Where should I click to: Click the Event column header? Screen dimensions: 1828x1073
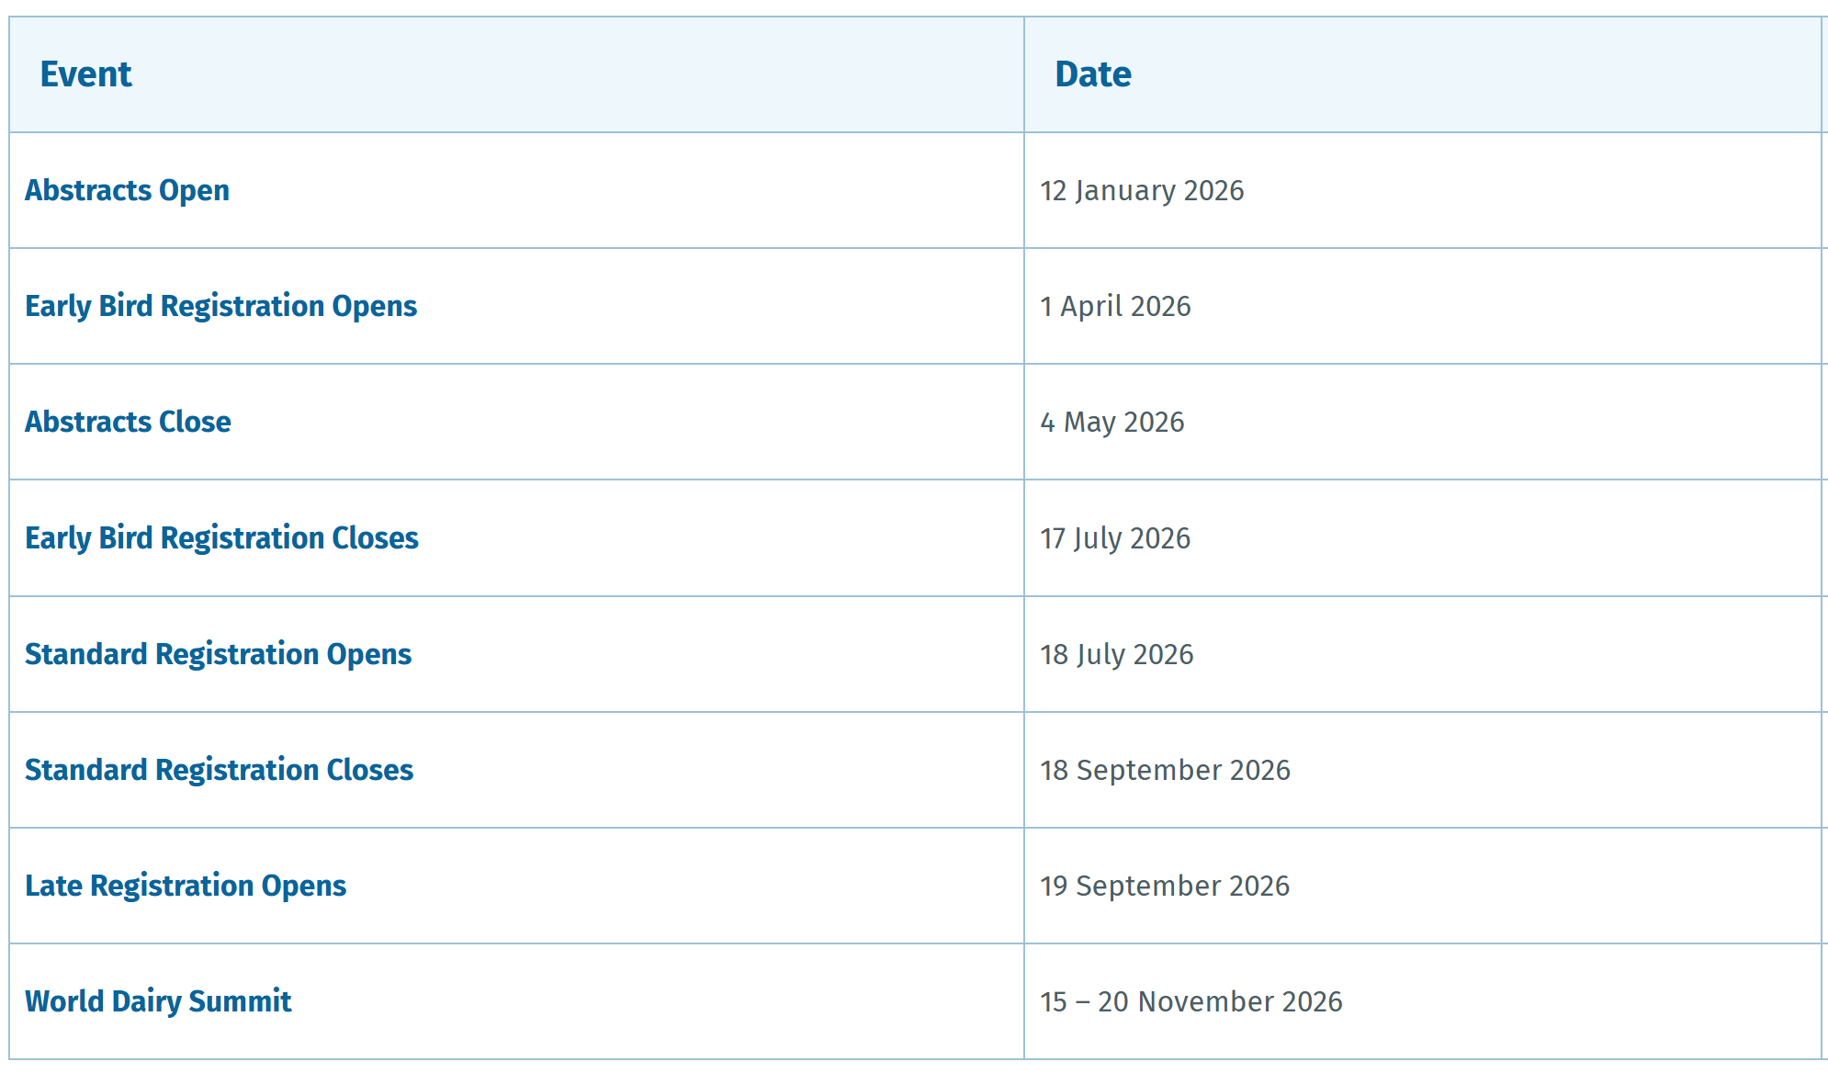tap(85, 74)
